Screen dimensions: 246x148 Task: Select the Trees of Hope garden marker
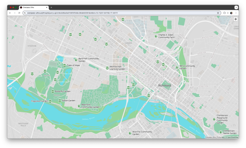pyautogui.click(x=64, y=65)
